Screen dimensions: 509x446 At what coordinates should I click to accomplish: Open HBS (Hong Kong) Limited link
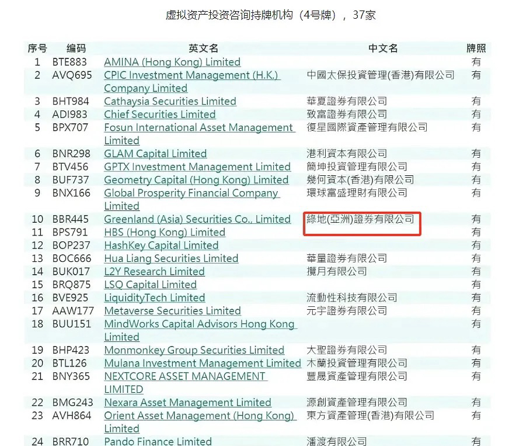164,232
